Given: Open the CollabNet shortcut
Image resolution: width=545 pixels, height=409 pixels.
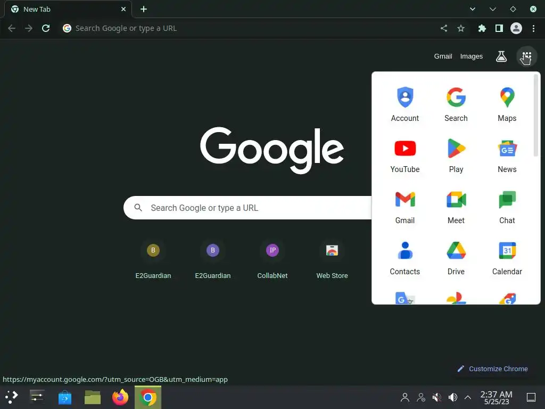Looking at the screenshot, I should (x=272, y=259).
